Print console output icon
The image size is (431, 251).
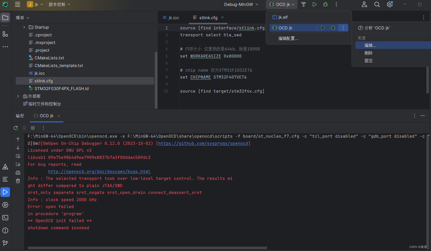tap(18, 173)
